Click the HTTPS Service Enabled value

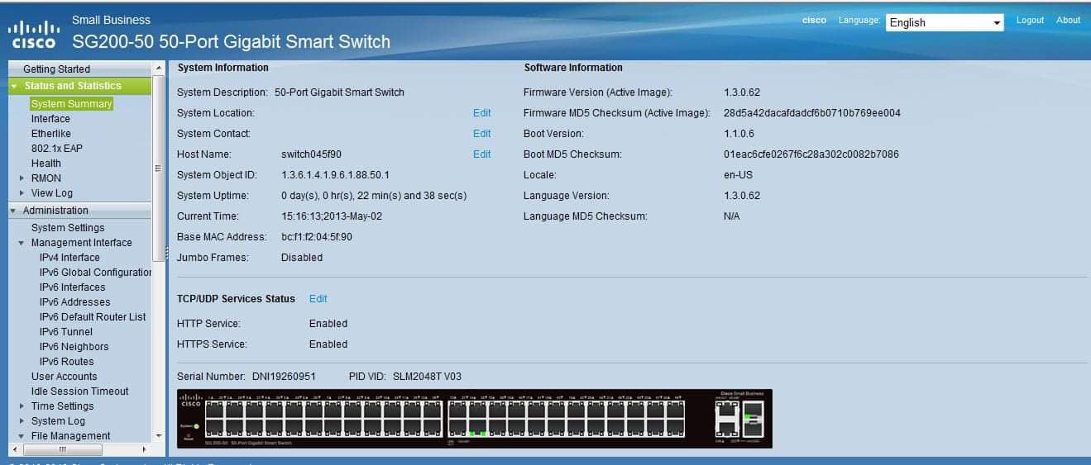click(328, 344)
